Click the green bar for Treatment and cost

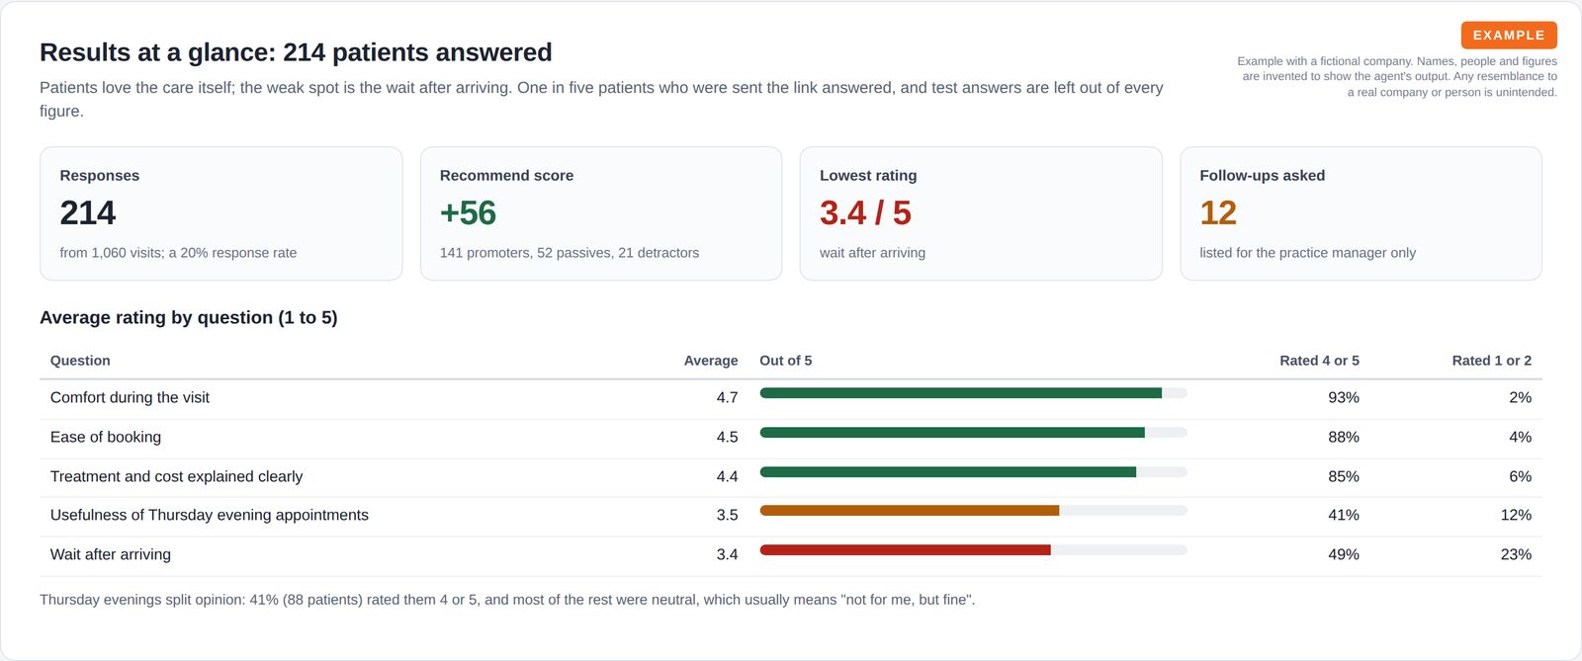tap(947, 472)
